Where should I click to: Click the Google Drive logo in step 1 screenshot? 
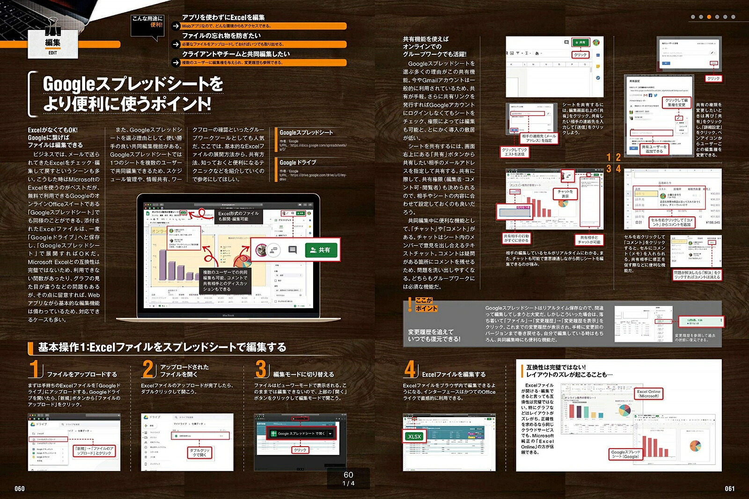click(x=33, y=424)
